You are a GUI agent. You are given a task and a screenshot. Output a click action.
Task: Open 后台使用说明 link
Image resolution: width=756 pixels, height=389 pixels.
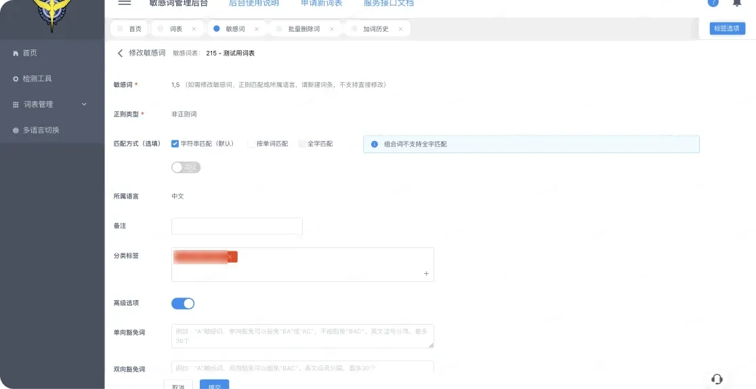(x=253, y=3)
